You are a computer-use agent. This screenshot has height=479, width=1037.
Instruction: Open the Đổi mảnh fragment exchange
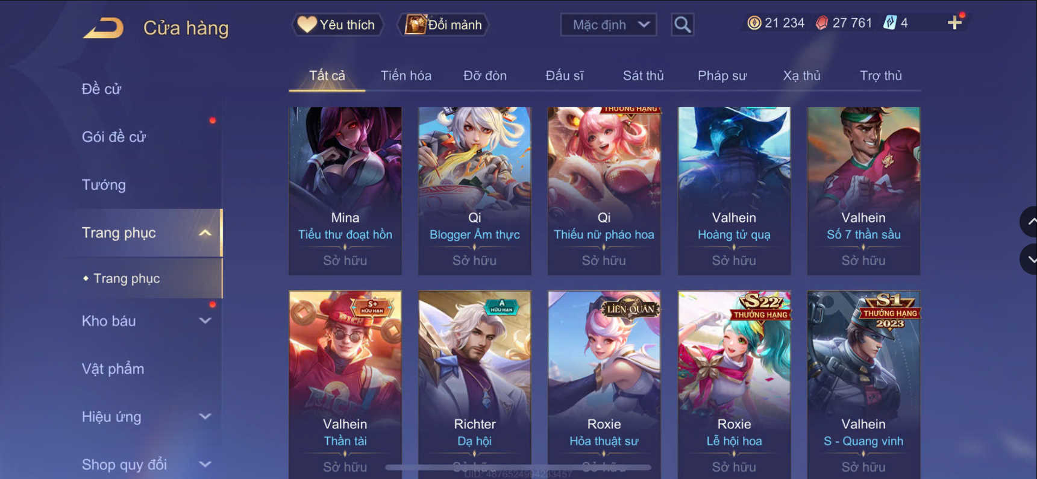point(443,25)
